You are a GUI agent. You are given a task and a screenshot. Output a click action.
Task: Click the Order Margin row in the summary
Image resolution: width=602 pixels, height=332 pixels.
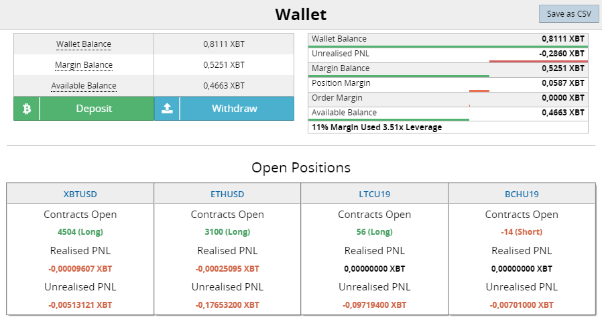[448, 99]
